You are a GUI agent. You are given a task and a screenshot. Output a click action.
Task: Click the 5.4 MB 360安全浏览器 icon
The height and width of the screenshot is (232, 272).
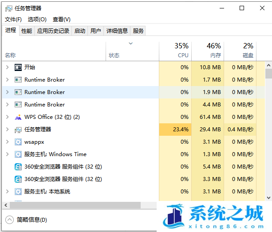pos(18,167)
